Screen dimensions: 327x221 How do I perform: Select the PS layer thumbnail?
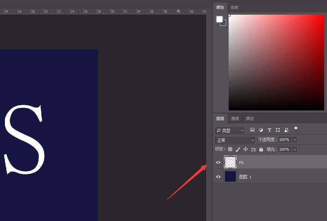click(x=230, y=162)
